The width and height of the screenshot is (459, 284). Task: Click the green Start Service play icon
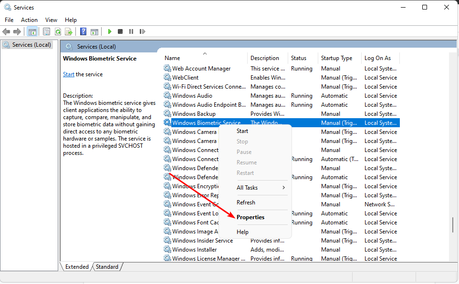[x=109, y=31]
